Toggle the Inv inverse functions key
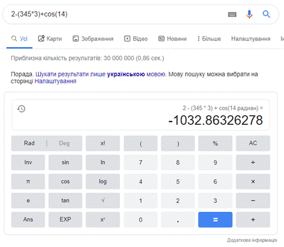284x247 pixels. [28, 162]
